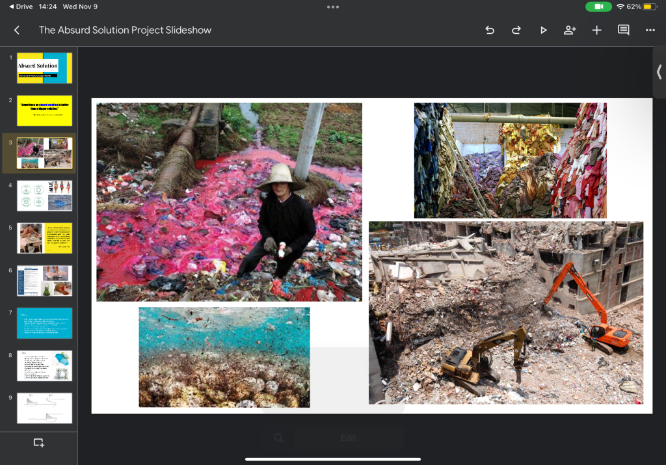
Task: Open the three-dot more options menu
Action: 650,30
